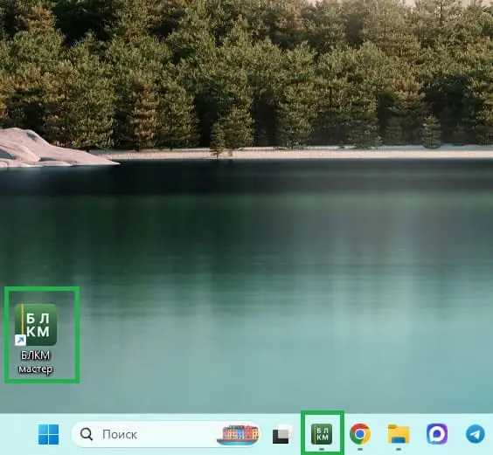Image resolution: width=493 pixels, height=455 pixels.
Task: Open the БЛКМ app from the taskbar
Action: point(322,434)
